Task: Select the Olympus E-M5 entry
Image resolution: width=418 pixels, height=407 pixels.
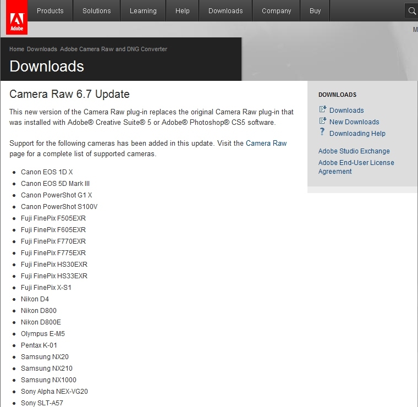Action: pos(43,334)
